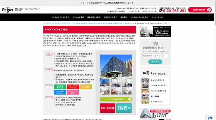This screenshot has height=120, width=216.
Task: Click the arrow circle on the header お問い合わせ button
Action: [209, 10]
